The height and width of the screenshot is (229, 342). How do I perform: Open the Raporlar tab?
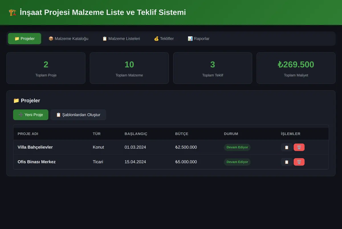click(x=199, y=39)
